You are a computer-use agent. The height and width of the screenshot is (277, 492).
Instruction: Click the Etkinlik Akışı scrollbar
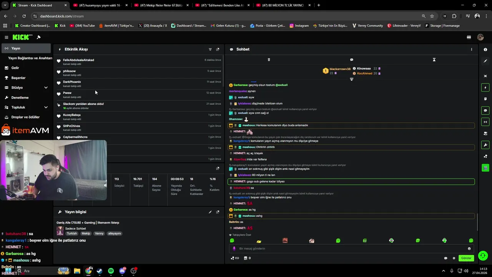[223, 71]
